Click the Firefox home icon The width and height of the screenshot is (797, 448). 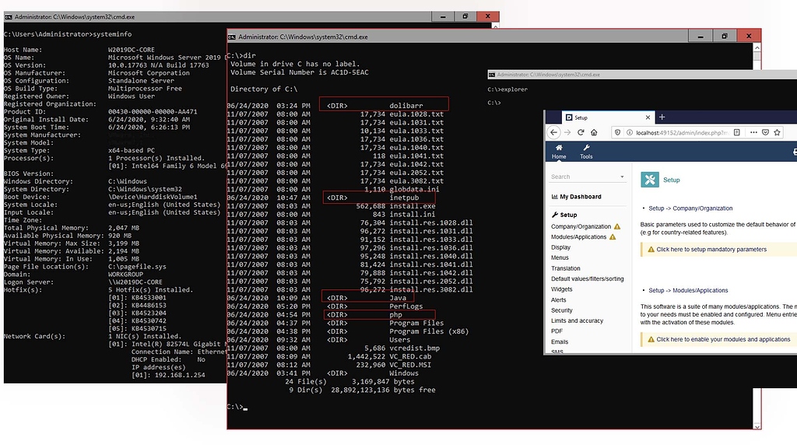[594, 132]
